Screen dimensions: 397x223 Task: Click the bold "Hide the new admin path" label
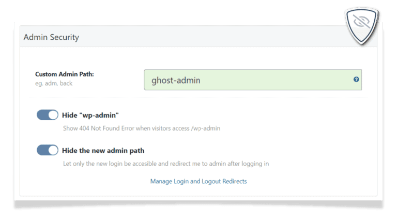click(x=103, y=151)
